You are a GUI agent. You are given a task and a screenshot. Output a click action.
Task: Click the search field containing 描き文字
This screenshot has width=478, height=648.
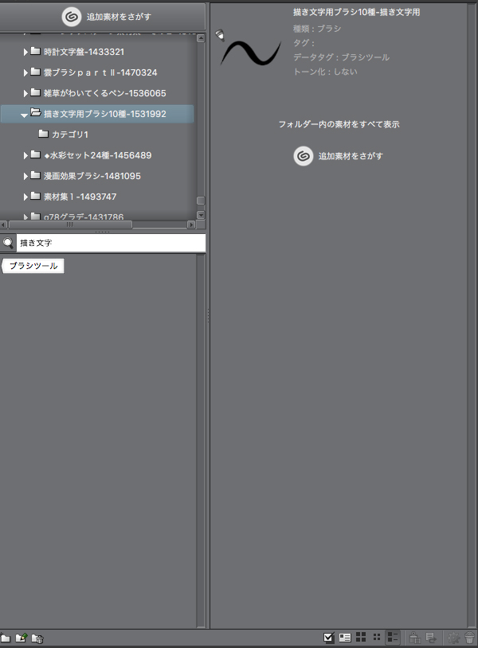click(x=111, y=243)
